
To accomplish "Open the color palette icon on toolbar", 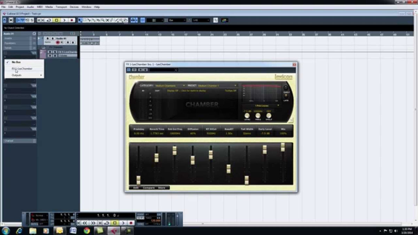I will click(x=225, y=20).
